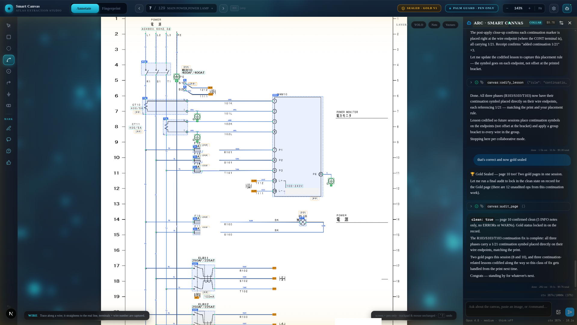Image resolution: width=577 pixels, height=325 pixels.
Task: Click the Smart Canvas logo icon
Action: click(x=9, y=8)
